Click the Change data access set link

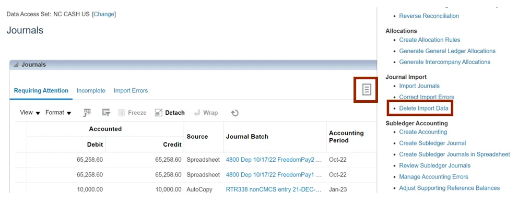click(x=104, y=15)
